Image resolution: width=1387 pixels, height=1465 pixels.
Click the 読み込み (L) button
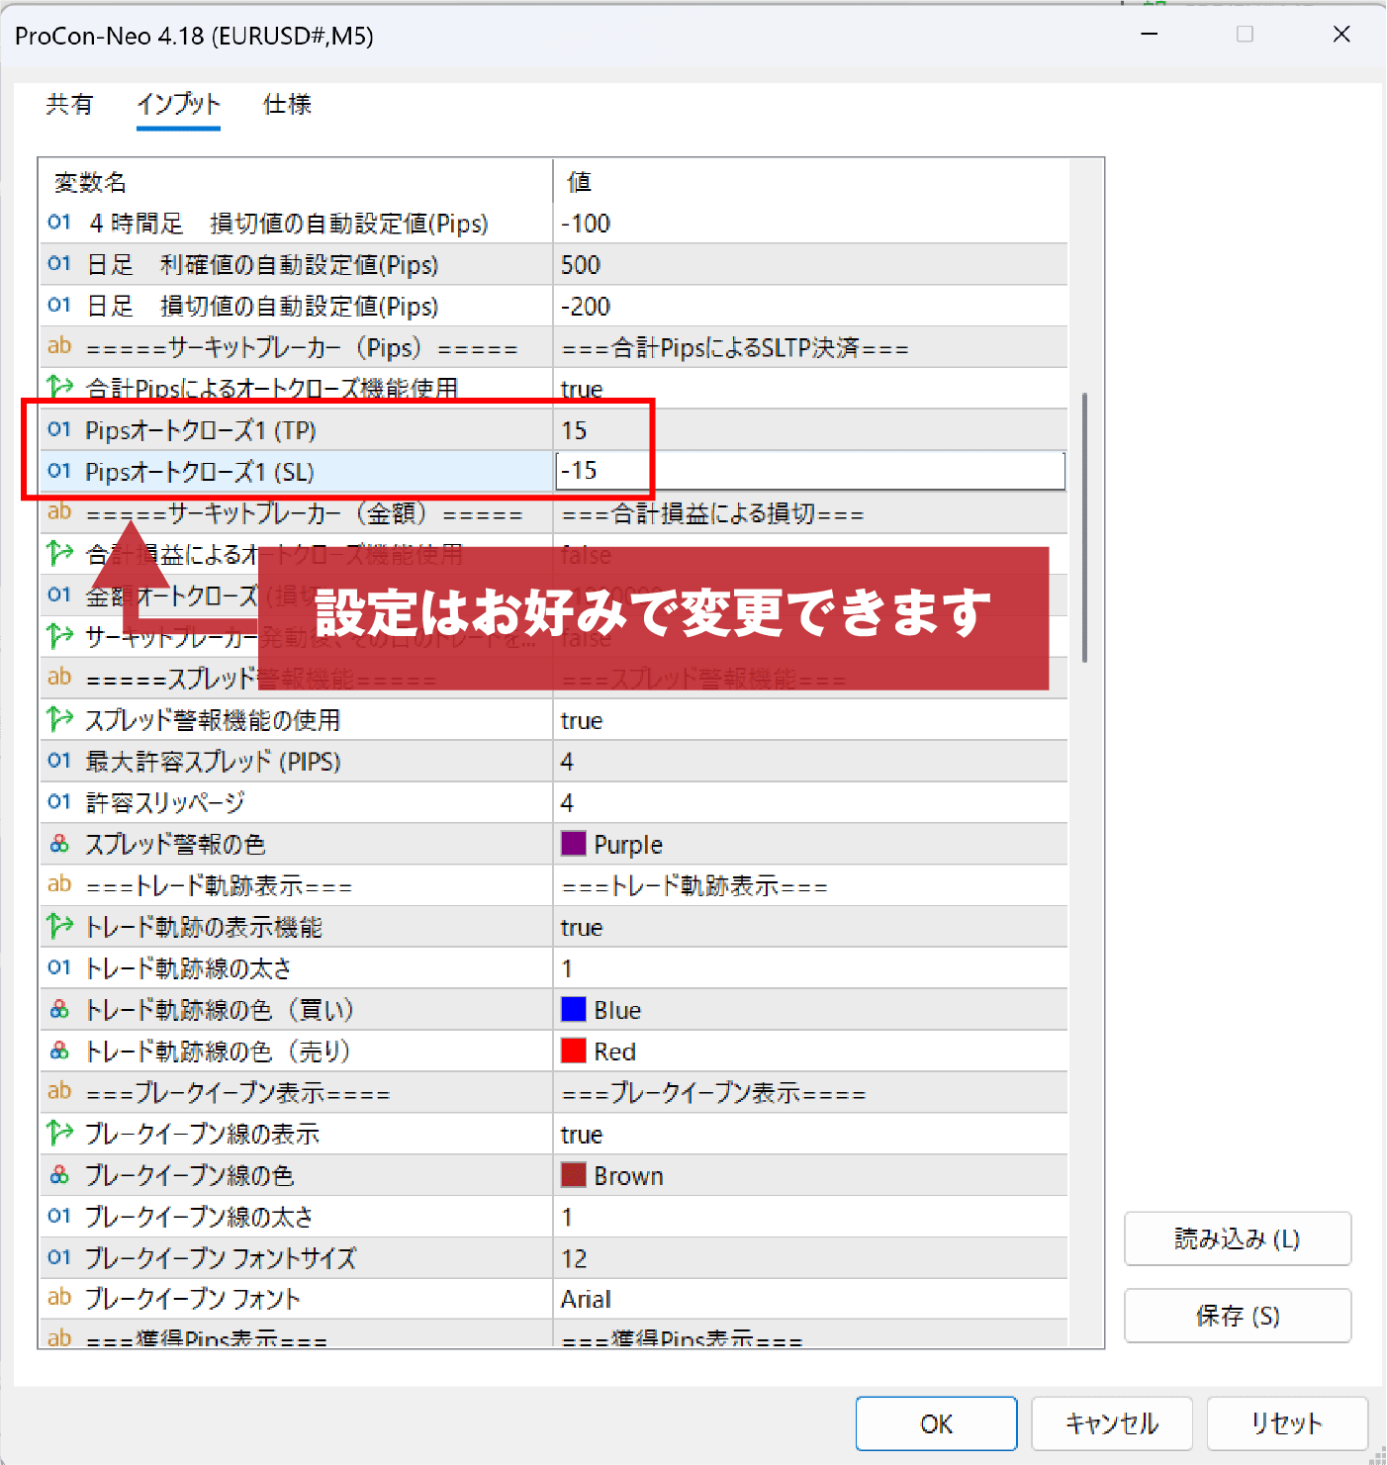[x=1238, y=1238]
